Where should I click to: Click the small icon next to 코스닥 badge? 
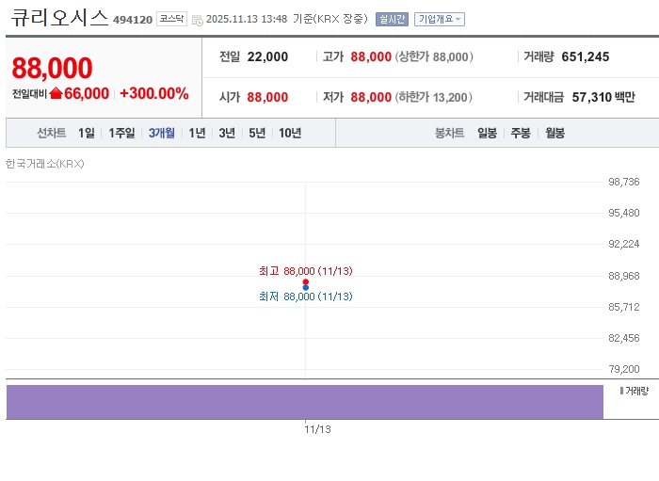point(197,20)
